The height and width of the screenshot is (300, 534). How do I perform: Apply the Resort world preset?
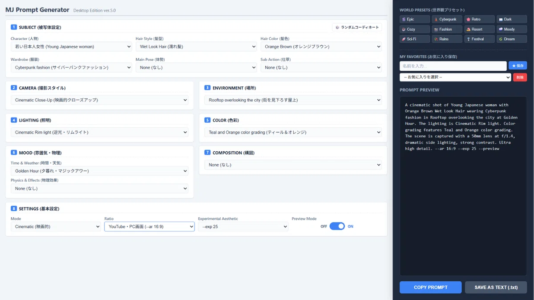(479, 29)
